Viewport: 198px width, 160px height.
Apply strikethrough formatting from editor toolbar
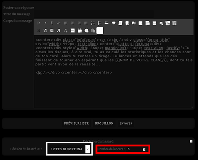point(59,23)
